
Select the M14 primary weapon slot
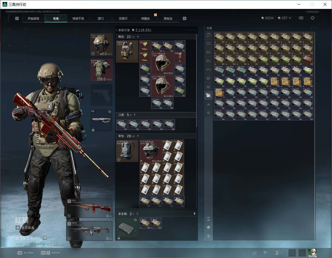tap(89, 208)
